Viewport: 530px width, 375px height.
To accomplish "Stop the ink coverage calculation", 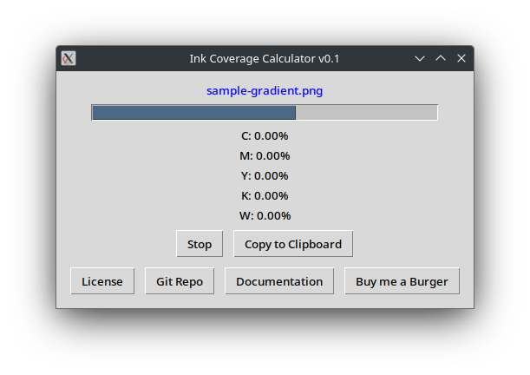I will [x=200, y=244].
